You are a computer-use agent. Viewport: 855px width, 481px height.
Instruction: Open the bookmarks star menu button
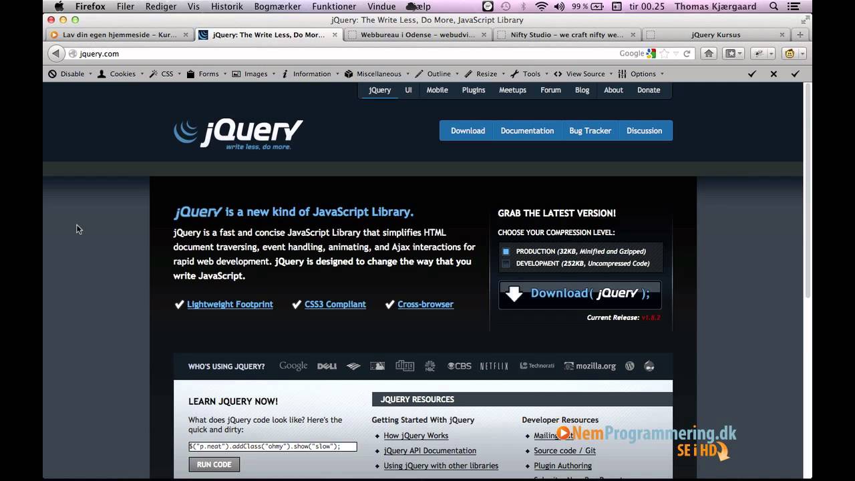(734, 53)
